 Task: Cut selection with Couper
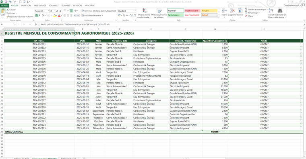[x=11, y=10]
